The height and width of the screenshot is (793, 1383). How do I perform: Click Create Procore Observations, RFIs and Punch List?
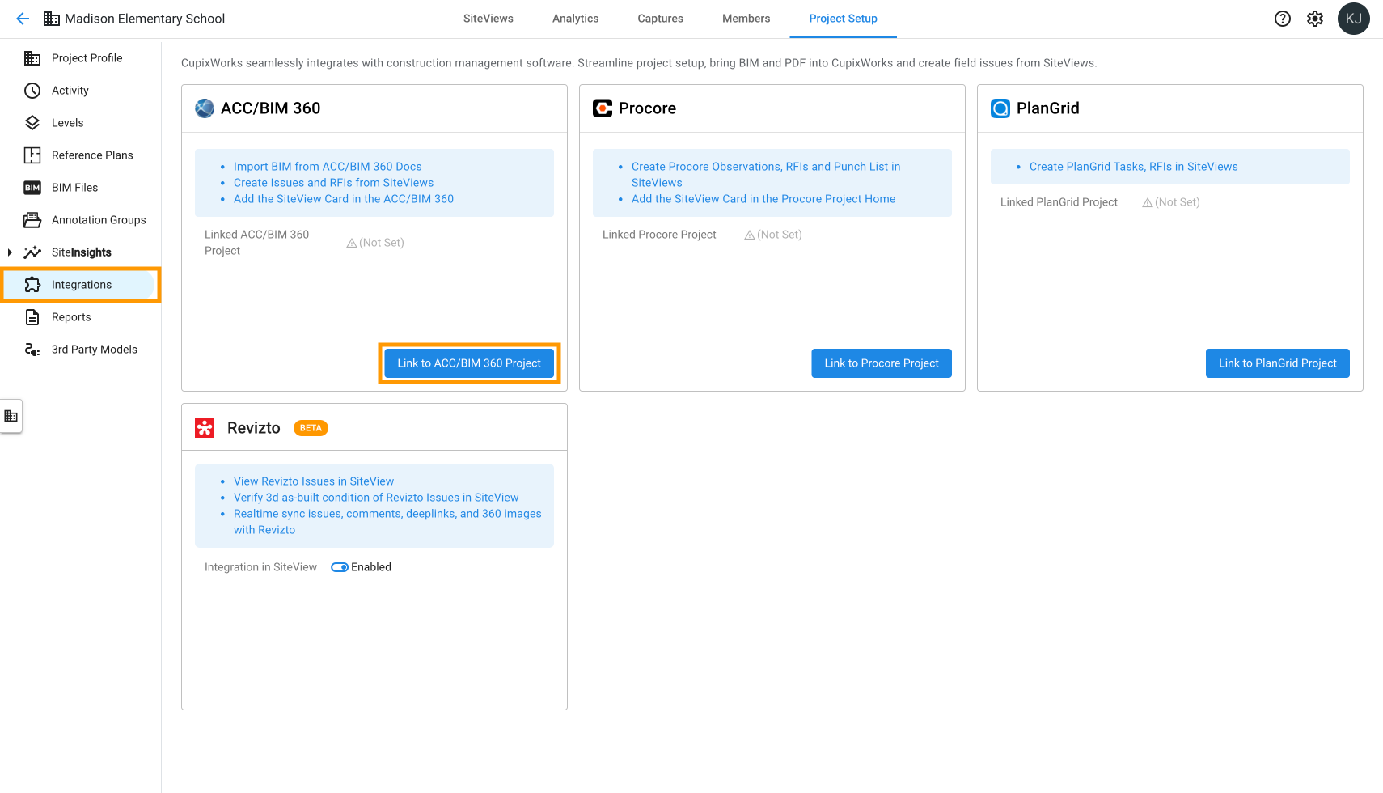[x=766, y=175]
